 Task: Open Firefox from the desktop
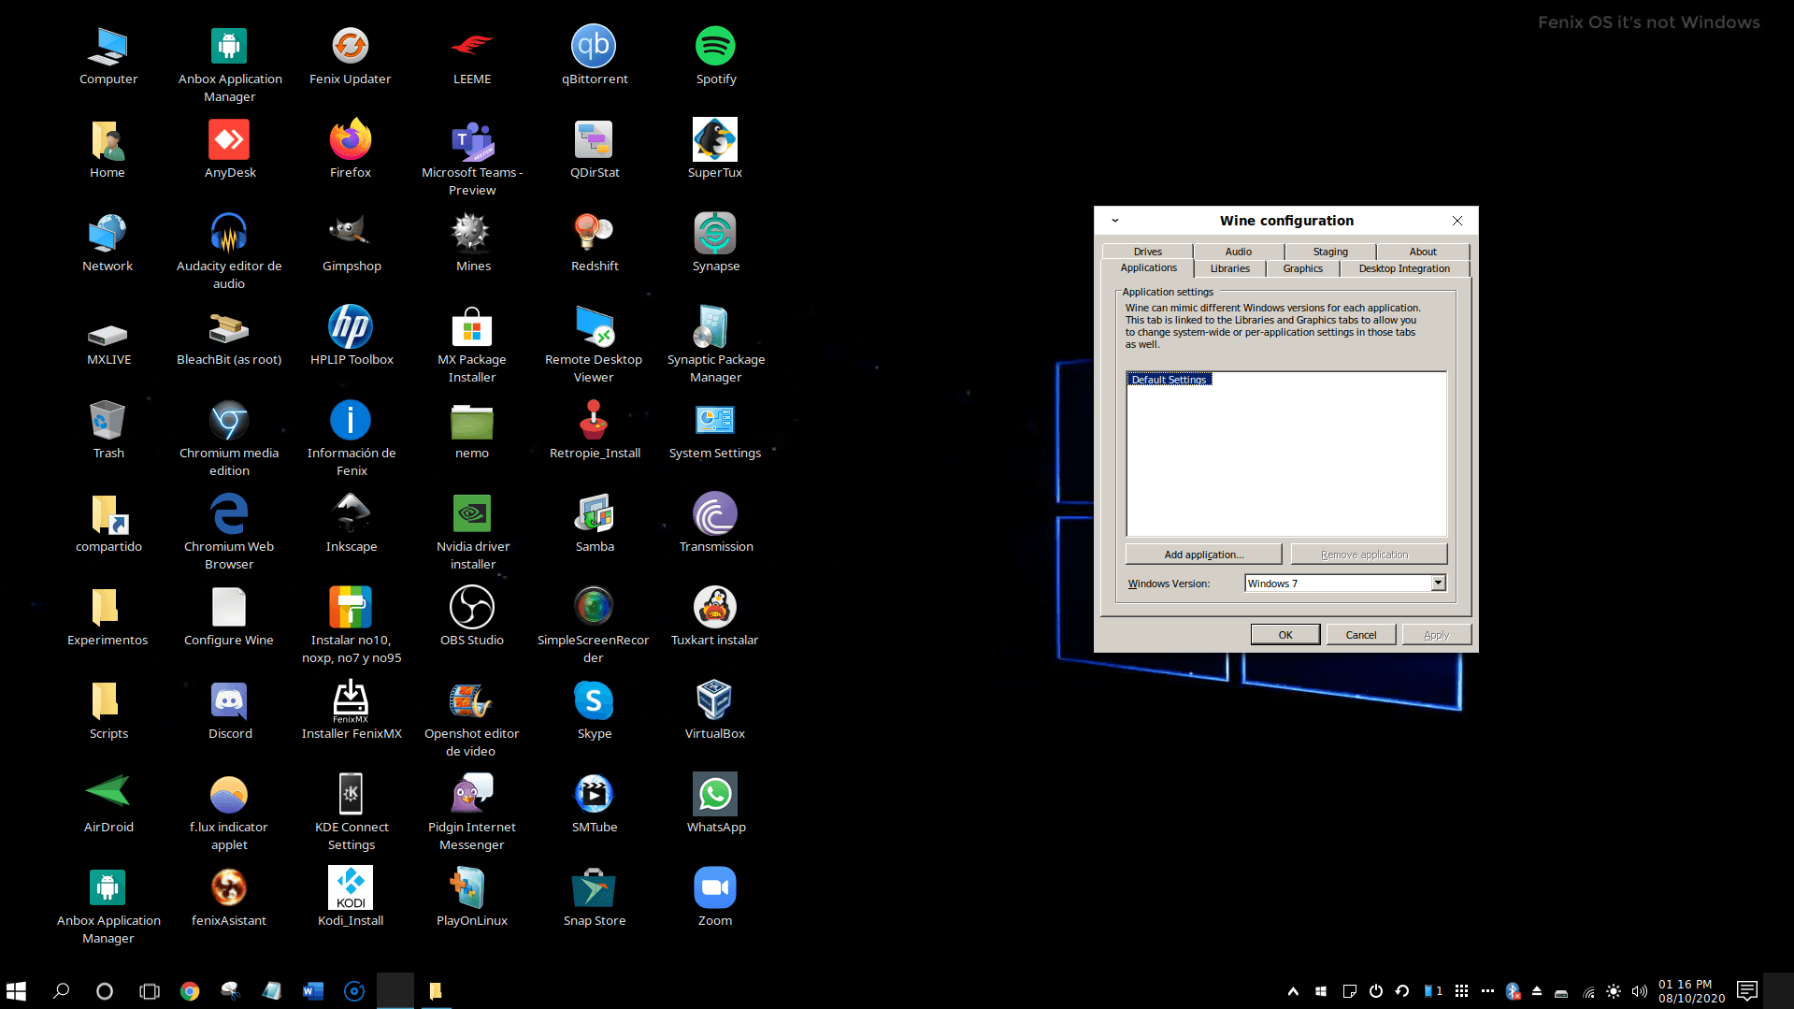pos(351,139)
